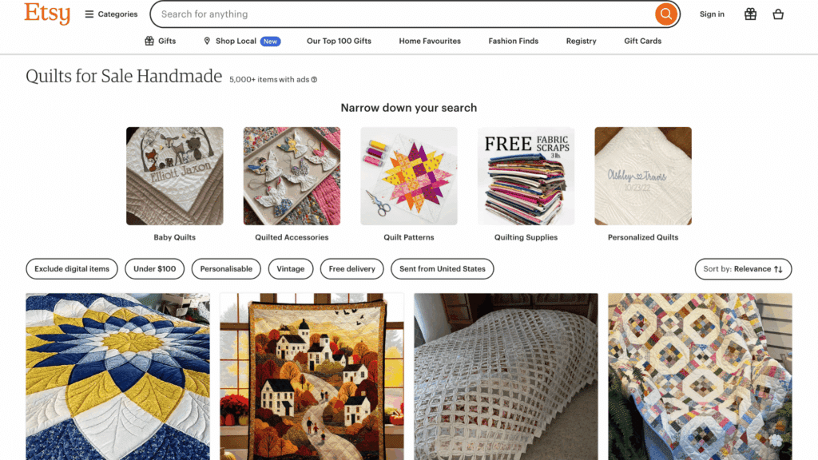Click the Search for anything input field
818x460 pixels.
coord(399,14)
